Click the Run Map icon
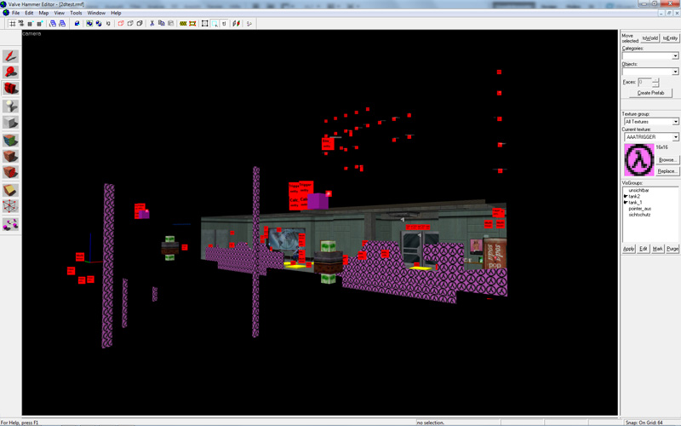 click(x=249, y=24)
